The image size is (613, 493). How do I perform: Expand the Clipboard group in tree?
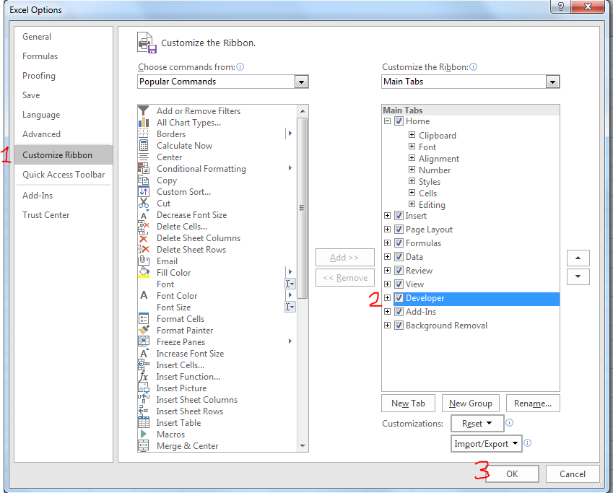412,136
